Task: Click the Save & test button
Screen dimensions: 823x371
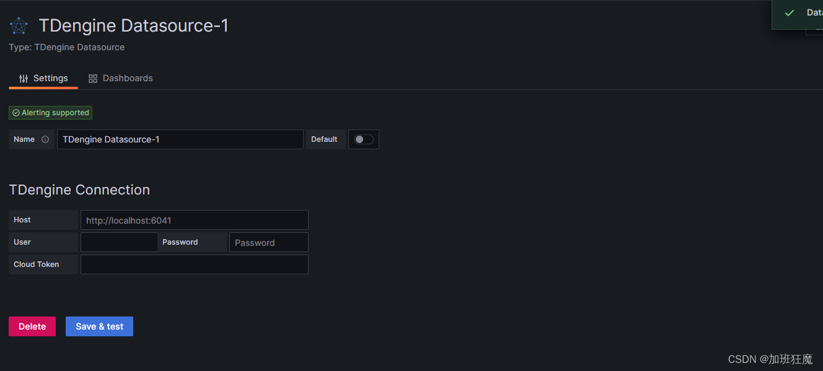Action: (99, 326)
